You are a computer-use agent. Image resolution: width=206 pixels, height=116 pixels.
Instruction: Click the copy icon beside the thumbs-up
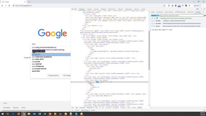pos(152,18)
